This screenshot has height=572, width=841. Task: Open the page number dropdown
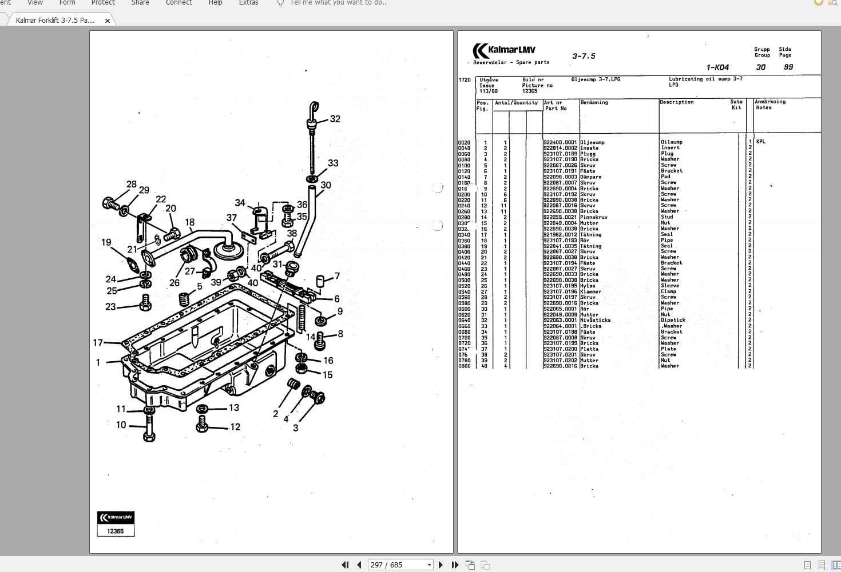(x=429, y=565)
